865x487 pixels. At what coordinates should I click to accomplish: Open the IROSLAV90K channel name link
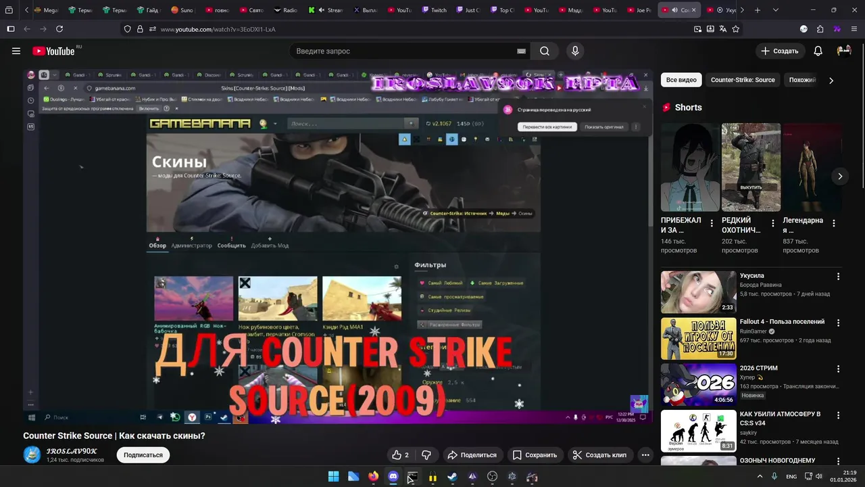pos(72,451)
